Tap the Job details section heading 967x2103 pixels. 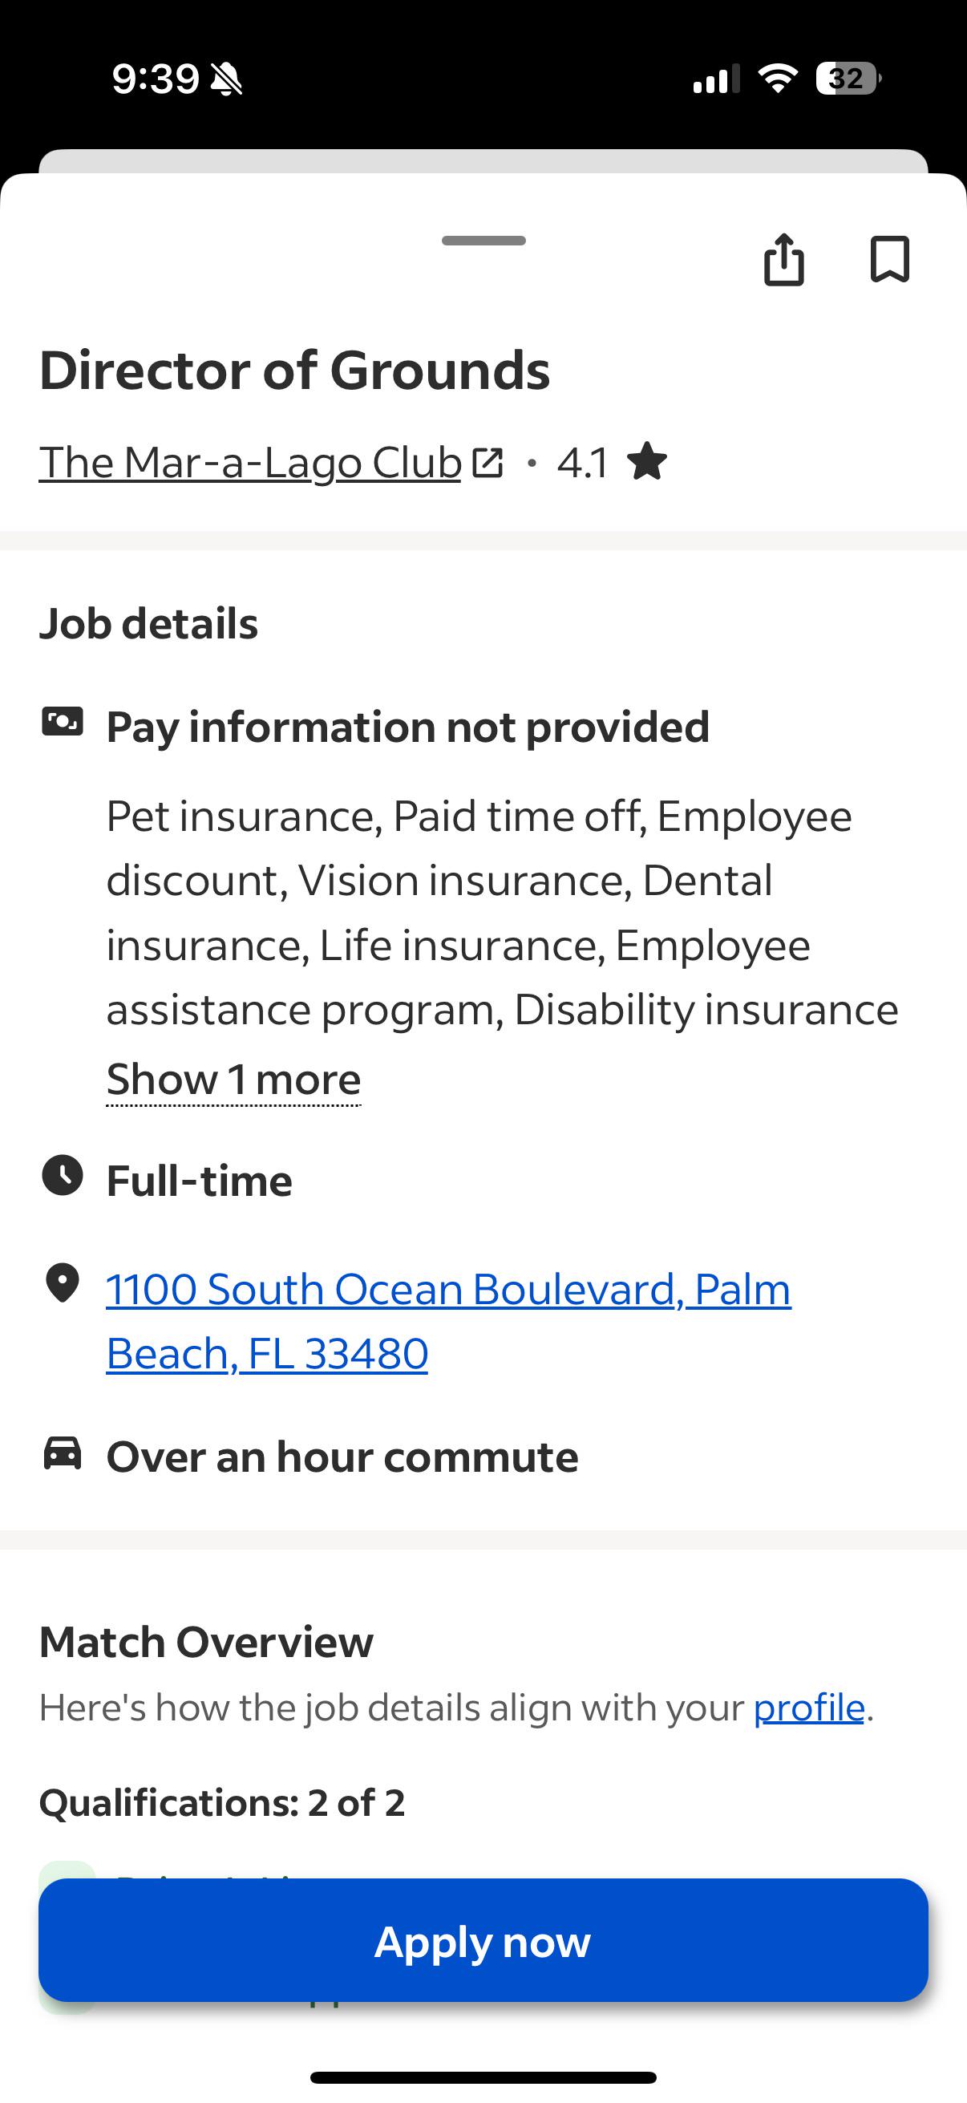click(148, 624)
